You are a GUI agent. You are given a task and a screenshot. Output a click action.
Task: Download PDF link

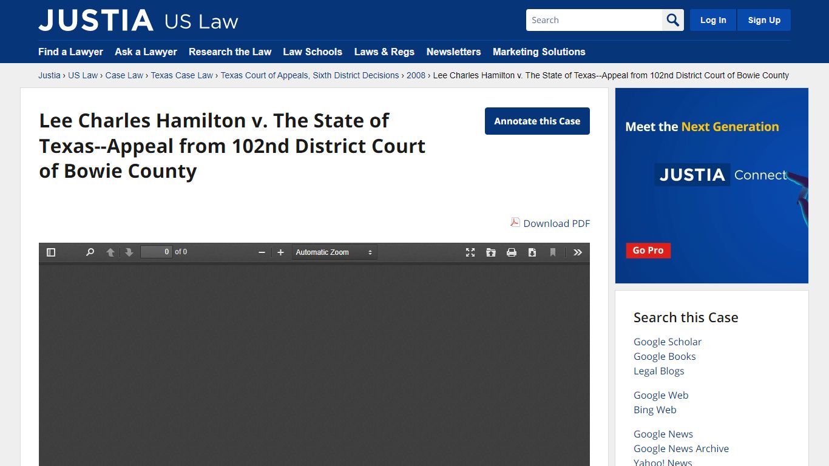[x=557, y=223]
